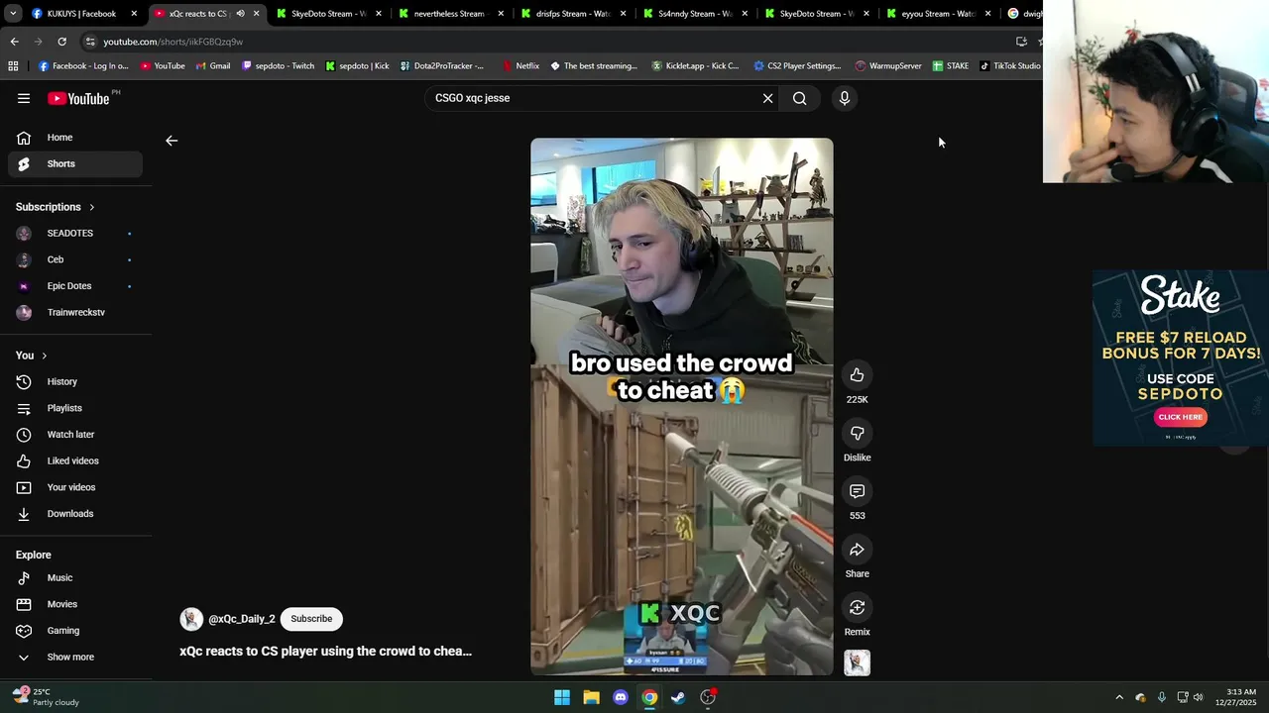Image resolution: width=1269 pixels, height=713 pixels.
Task: Switch to the KUKUYS Facebook tab
Action: coord(83,14)
